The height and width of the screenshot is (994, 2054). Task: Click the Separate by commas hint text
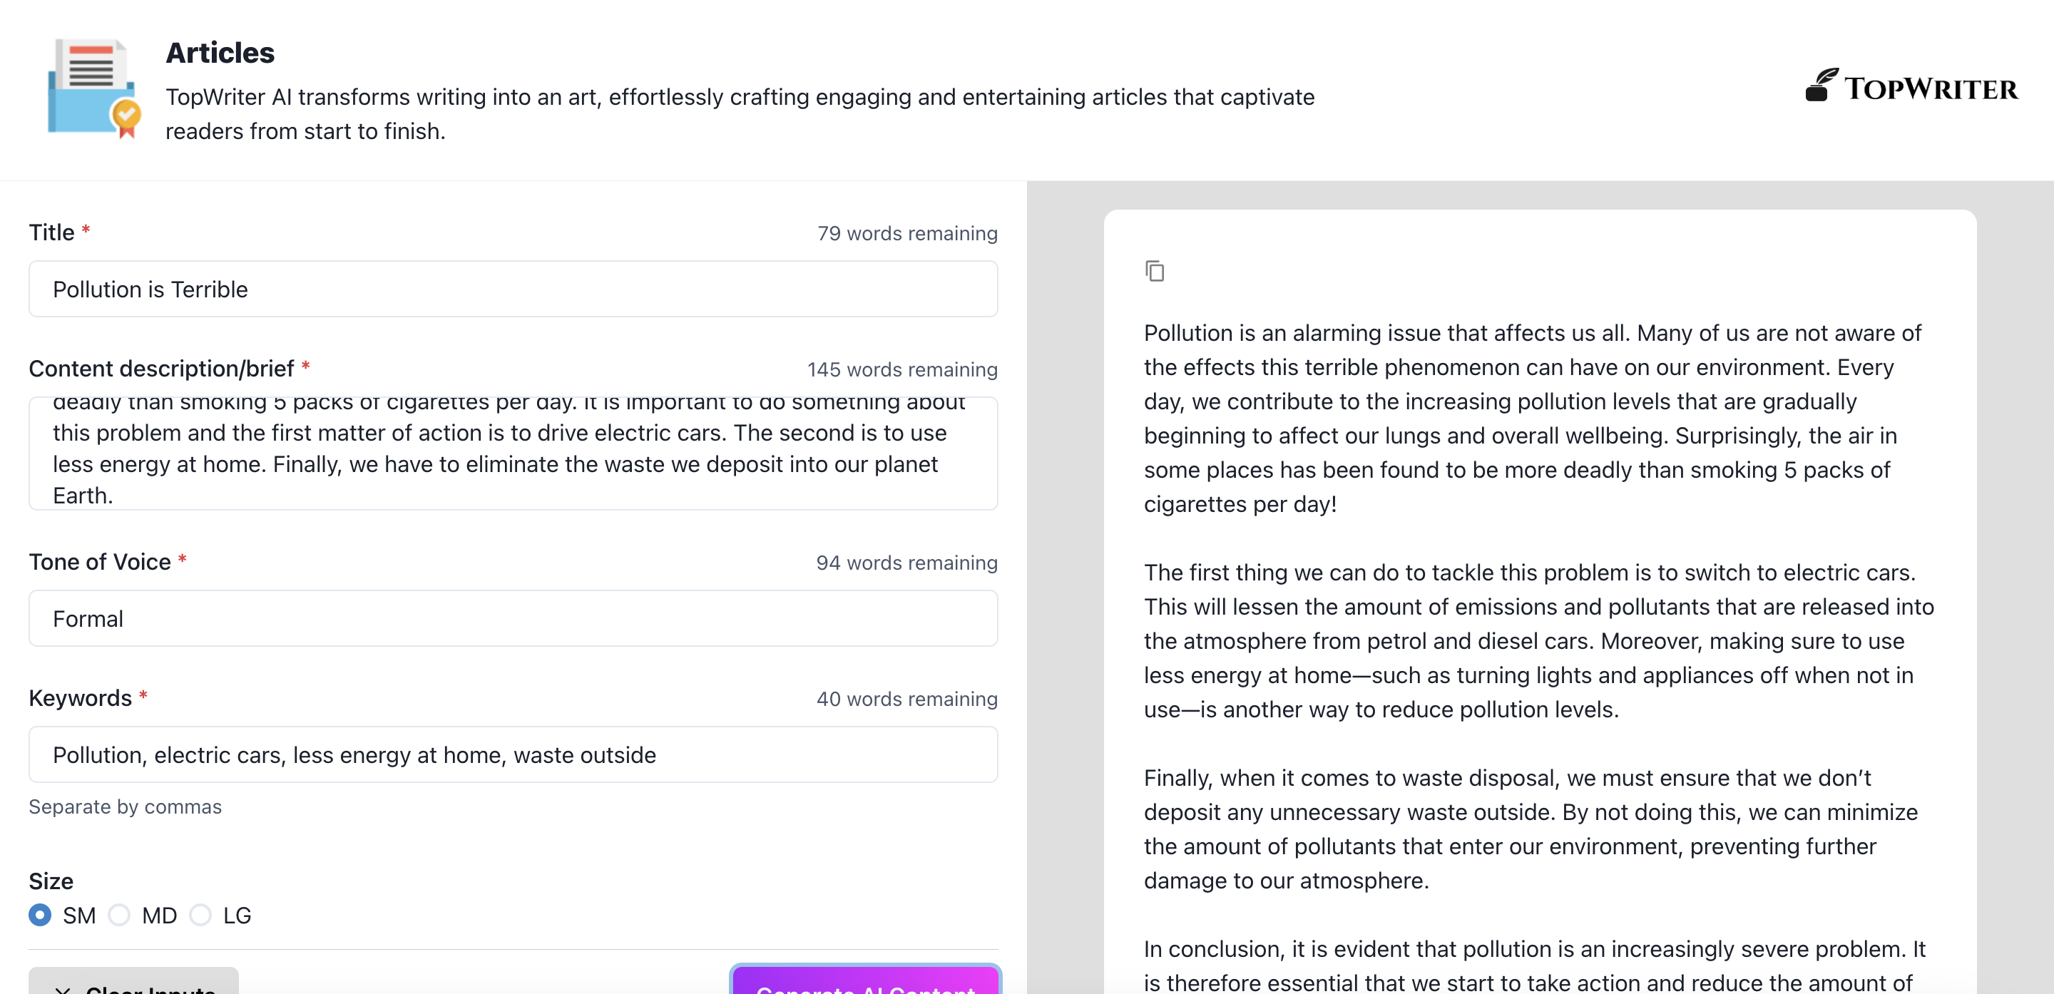click(x=126, y=806)
